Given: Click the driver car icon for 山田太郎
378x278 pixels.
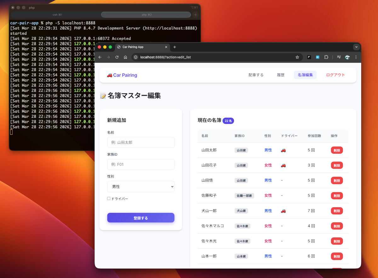Looking at the screenshot, I should [x=283, y=150].
